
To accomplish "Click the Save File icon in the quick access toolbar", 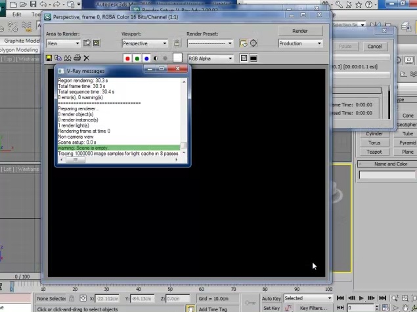I will pos(33,4).
